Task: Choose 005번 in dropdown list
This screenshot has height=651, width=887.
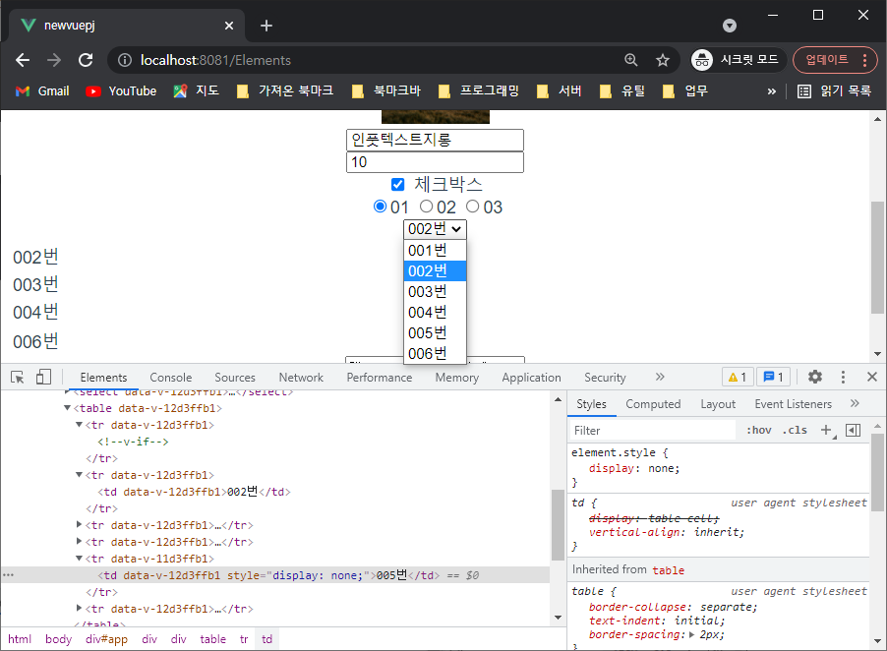Action: coord(435,332)
